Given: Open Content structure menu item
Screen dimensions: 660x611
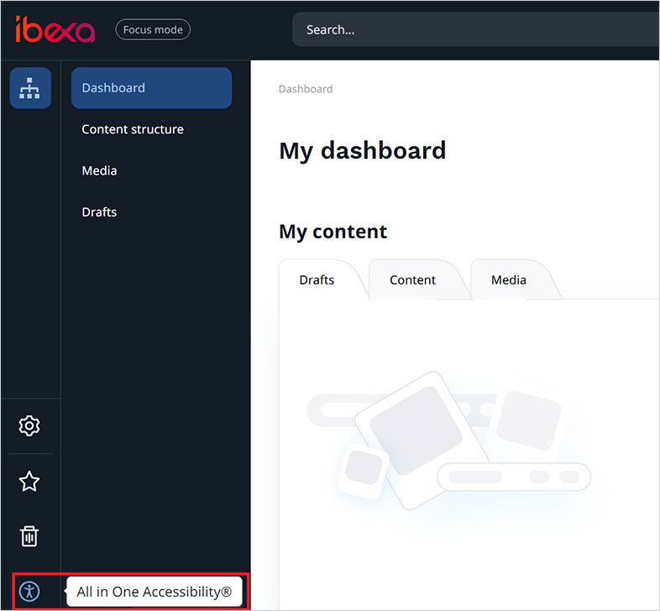Looking at the screenshot, I should click(x=133, y=129).
